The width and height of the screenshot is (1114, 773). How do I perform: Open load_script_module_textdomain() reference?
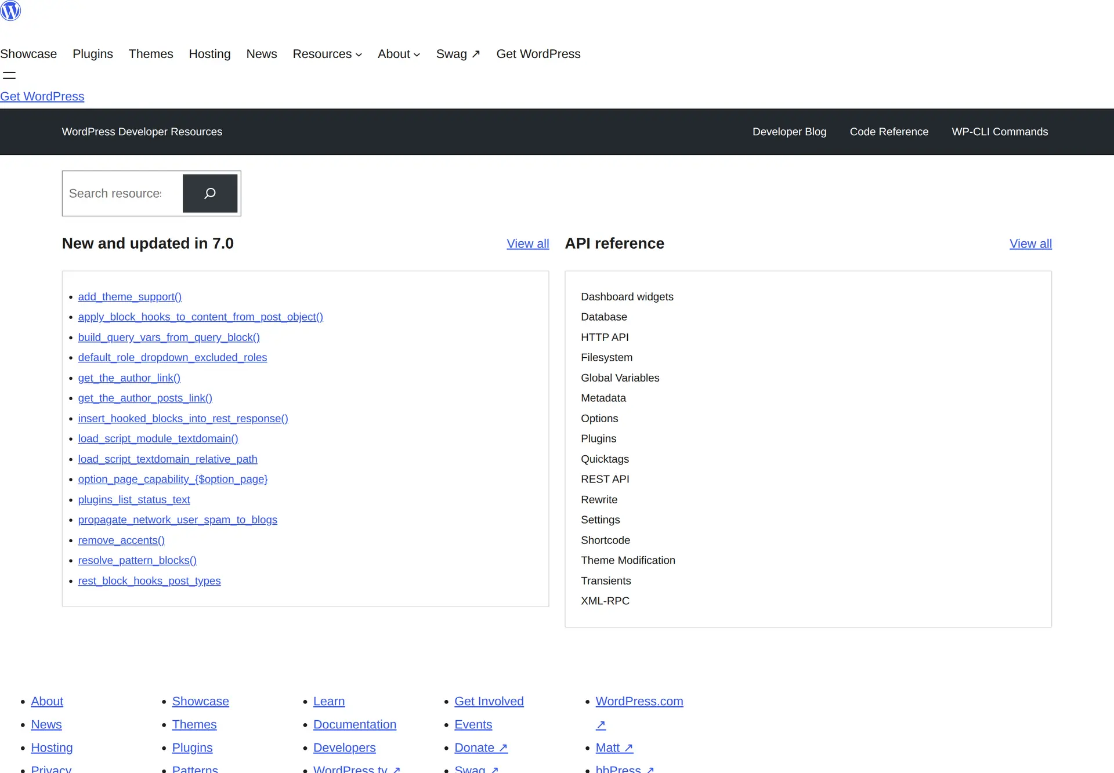158,439
